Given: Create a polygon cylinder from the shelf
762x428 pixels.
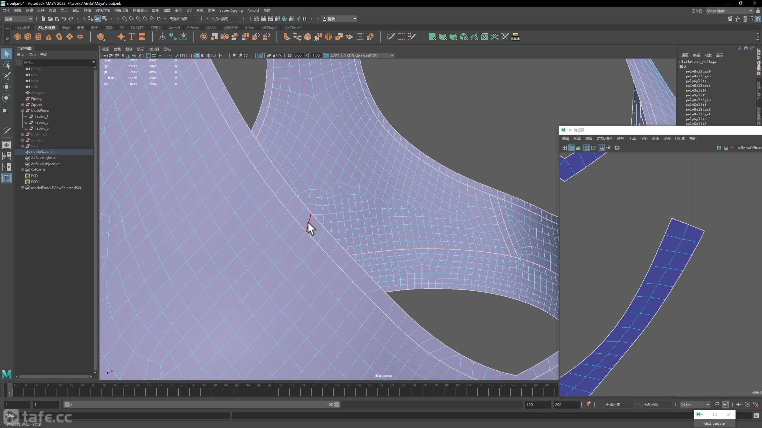Looking at the screenshot, I should click(38, 37).
